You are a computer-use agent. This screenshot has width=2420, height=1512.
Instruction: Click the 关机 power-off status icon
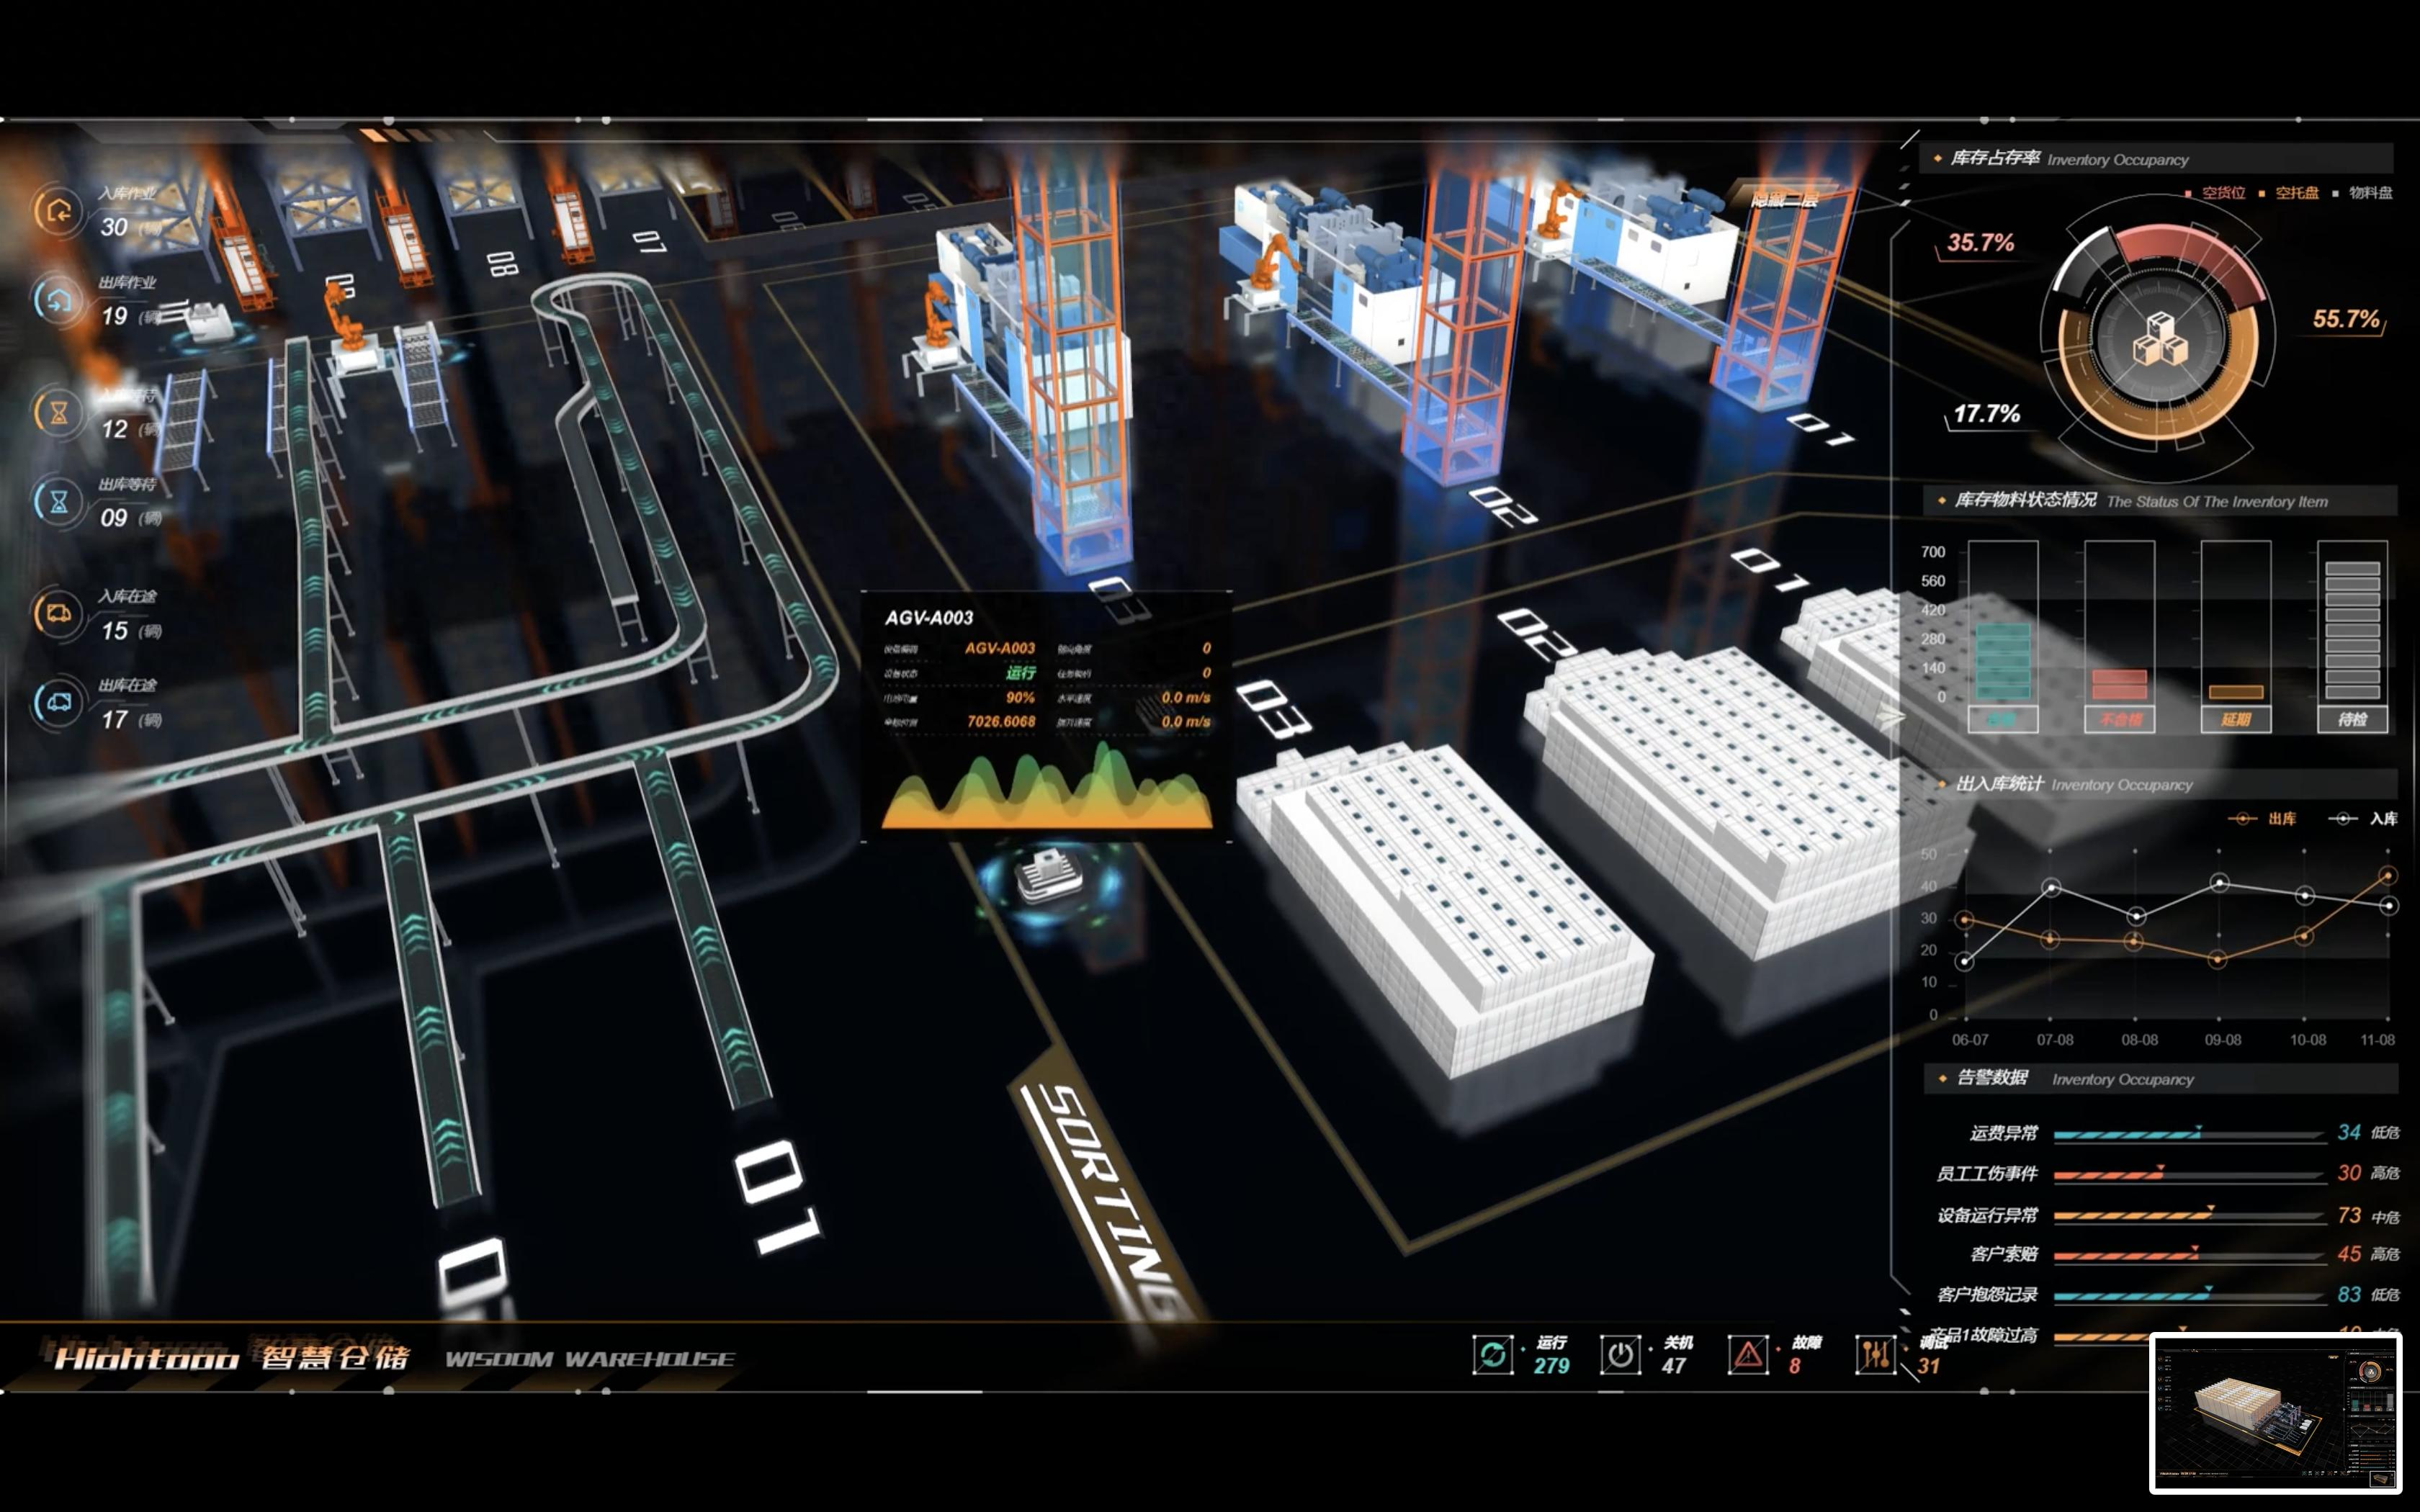click(1620, 1355)
